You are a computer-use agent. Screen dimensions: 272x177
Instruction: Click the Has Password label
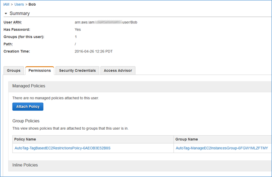coord(17,29)
